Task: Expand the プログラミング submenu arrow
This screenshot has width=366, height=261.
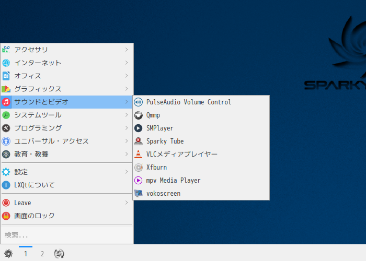Action: pyautogui.click(x=127, y=128)
